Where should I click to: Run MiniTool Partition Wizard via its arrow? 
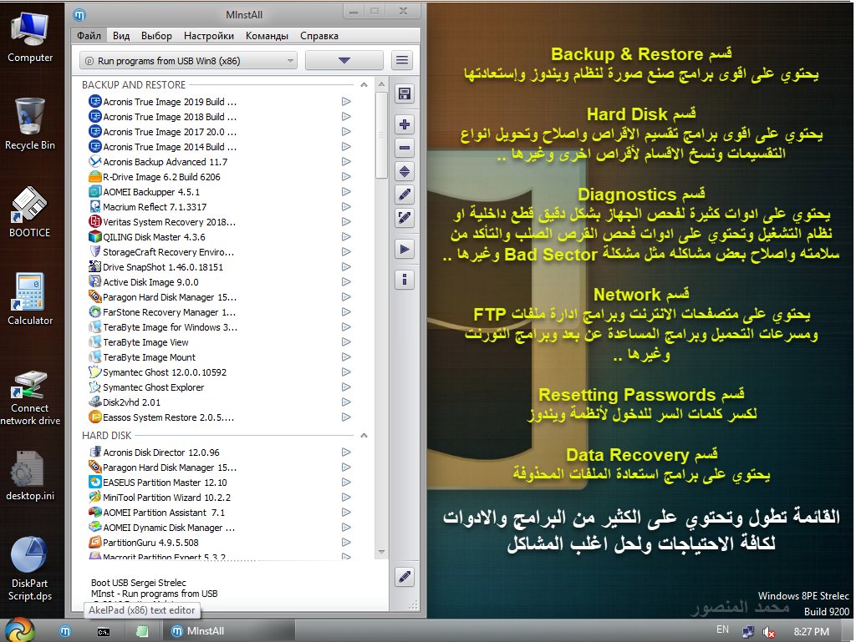click(346, 497)
